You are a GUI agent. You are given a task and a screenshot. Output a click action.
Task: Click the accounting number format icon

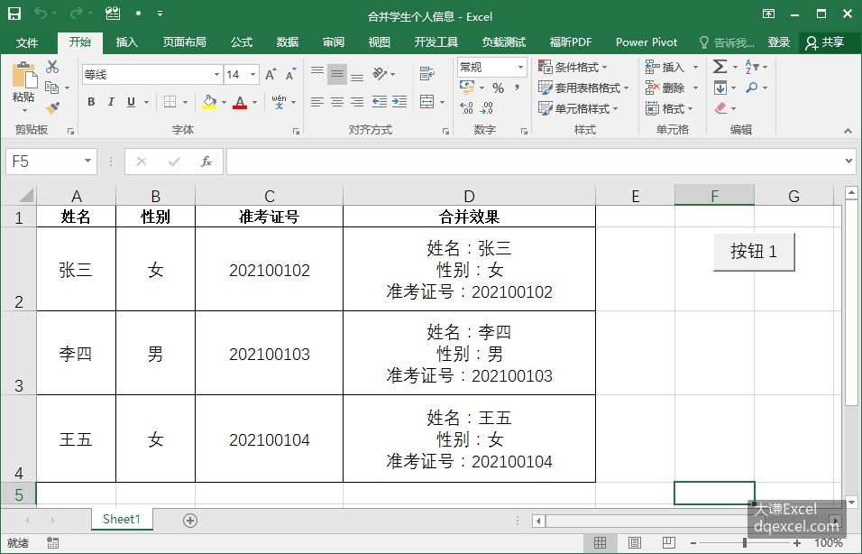(x=467, y=87)
